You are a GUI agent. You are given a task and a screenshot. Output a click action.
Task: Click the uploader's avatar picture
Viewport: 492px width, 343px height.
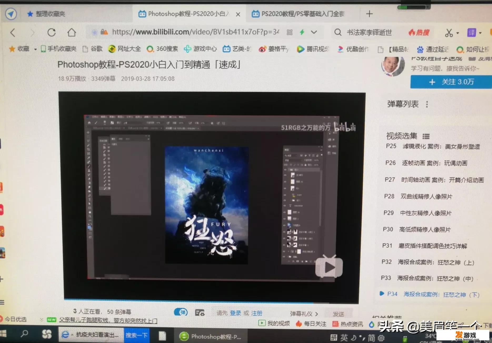point(392,65)
